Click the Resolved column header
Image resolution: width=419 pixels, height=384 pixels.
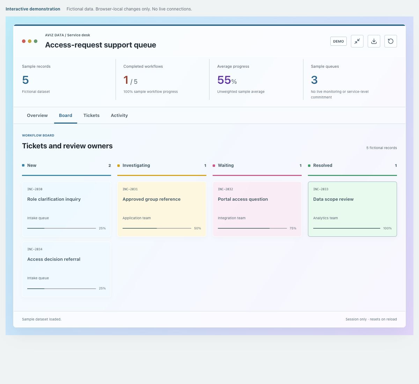(x=352, y=165)
